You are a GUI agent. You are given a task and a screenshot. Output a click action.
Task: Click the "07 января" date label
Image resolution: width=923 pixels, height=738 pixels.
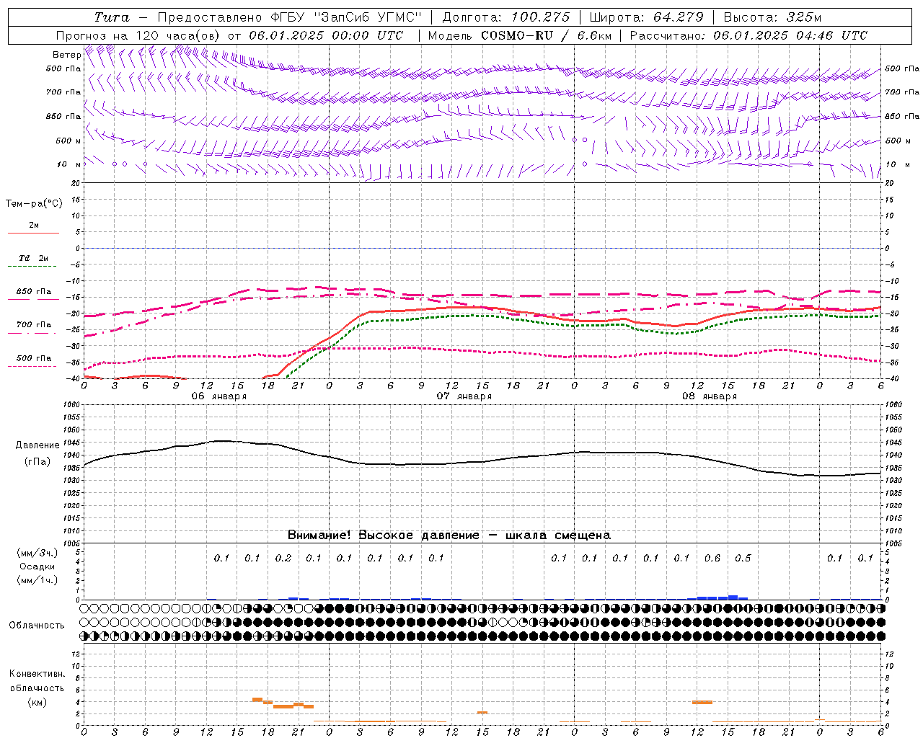tap(464, 396)
